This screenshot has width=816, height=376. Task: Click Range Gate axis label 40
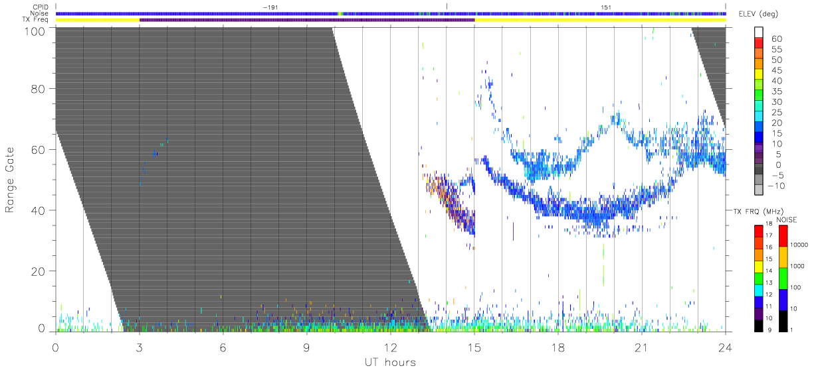(39, 210)
